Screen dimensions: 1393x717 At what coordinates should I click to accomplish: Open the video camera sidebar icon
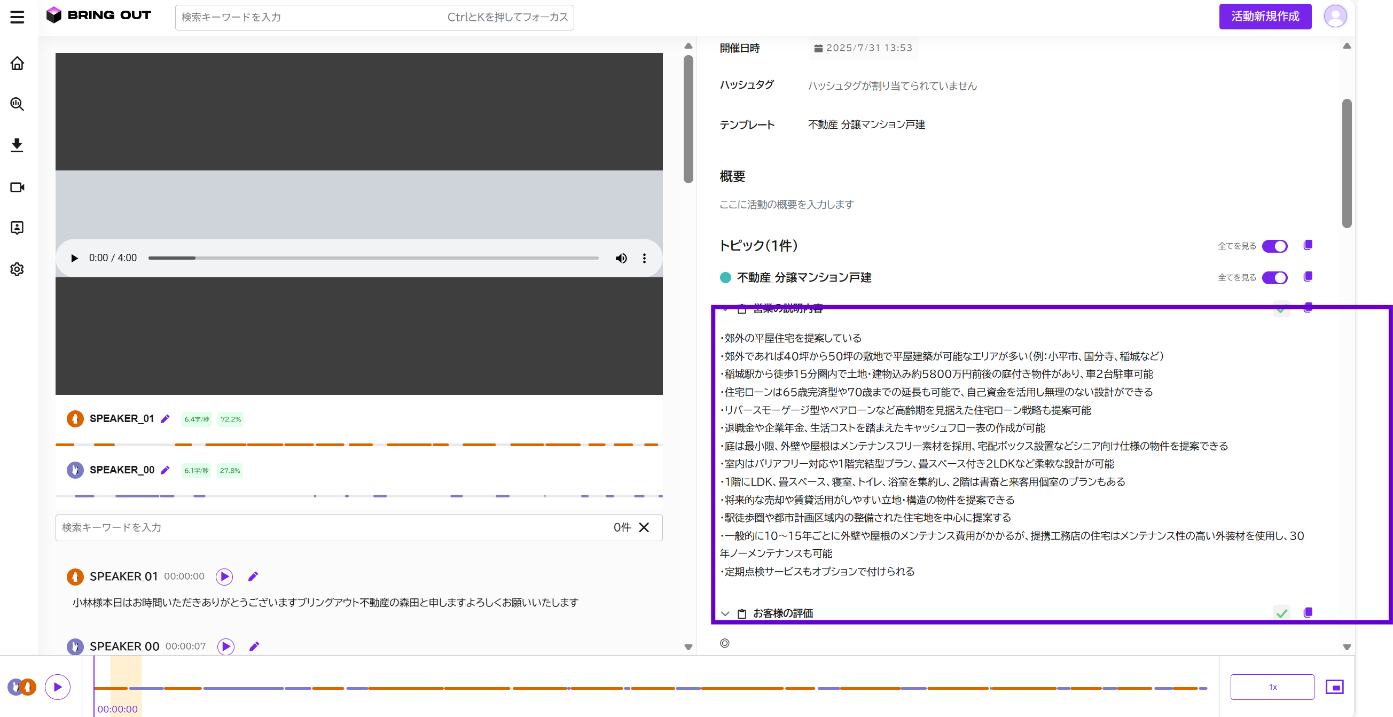pyautogui.click(x=17, y=187)
